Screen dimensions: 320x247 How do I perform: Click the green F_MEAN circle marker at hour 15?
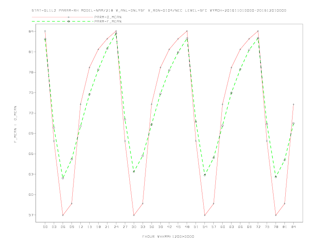[x=89, y=94]
